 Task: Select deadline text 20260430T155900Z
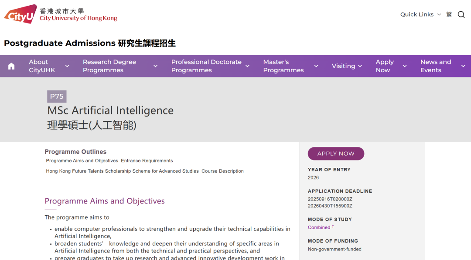[x=330, y=206]
